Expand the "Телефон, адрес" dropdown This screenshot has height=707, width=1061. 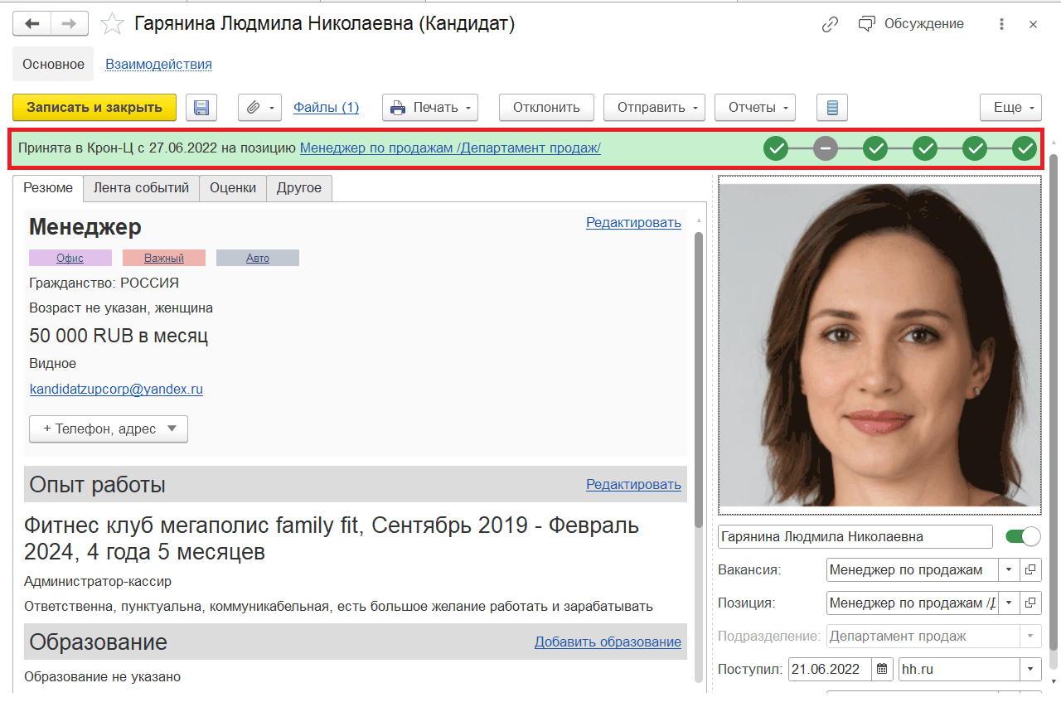[x=109, y=429]
